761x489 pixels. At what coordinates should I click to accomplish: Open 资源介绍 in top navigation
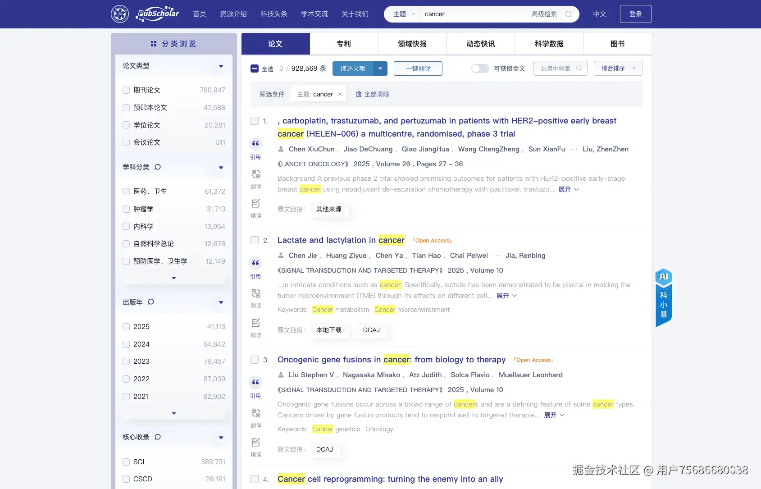click(233, 14)
